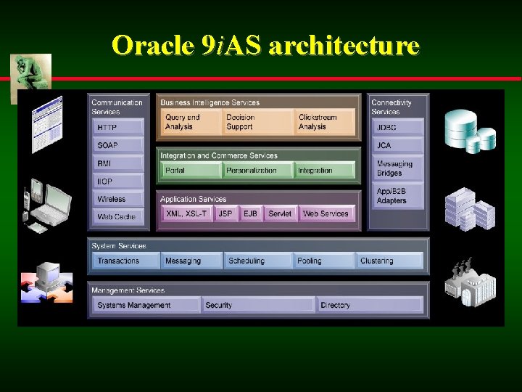Select the SOAP box
522x392 pixels.
[x=118, y=145]
